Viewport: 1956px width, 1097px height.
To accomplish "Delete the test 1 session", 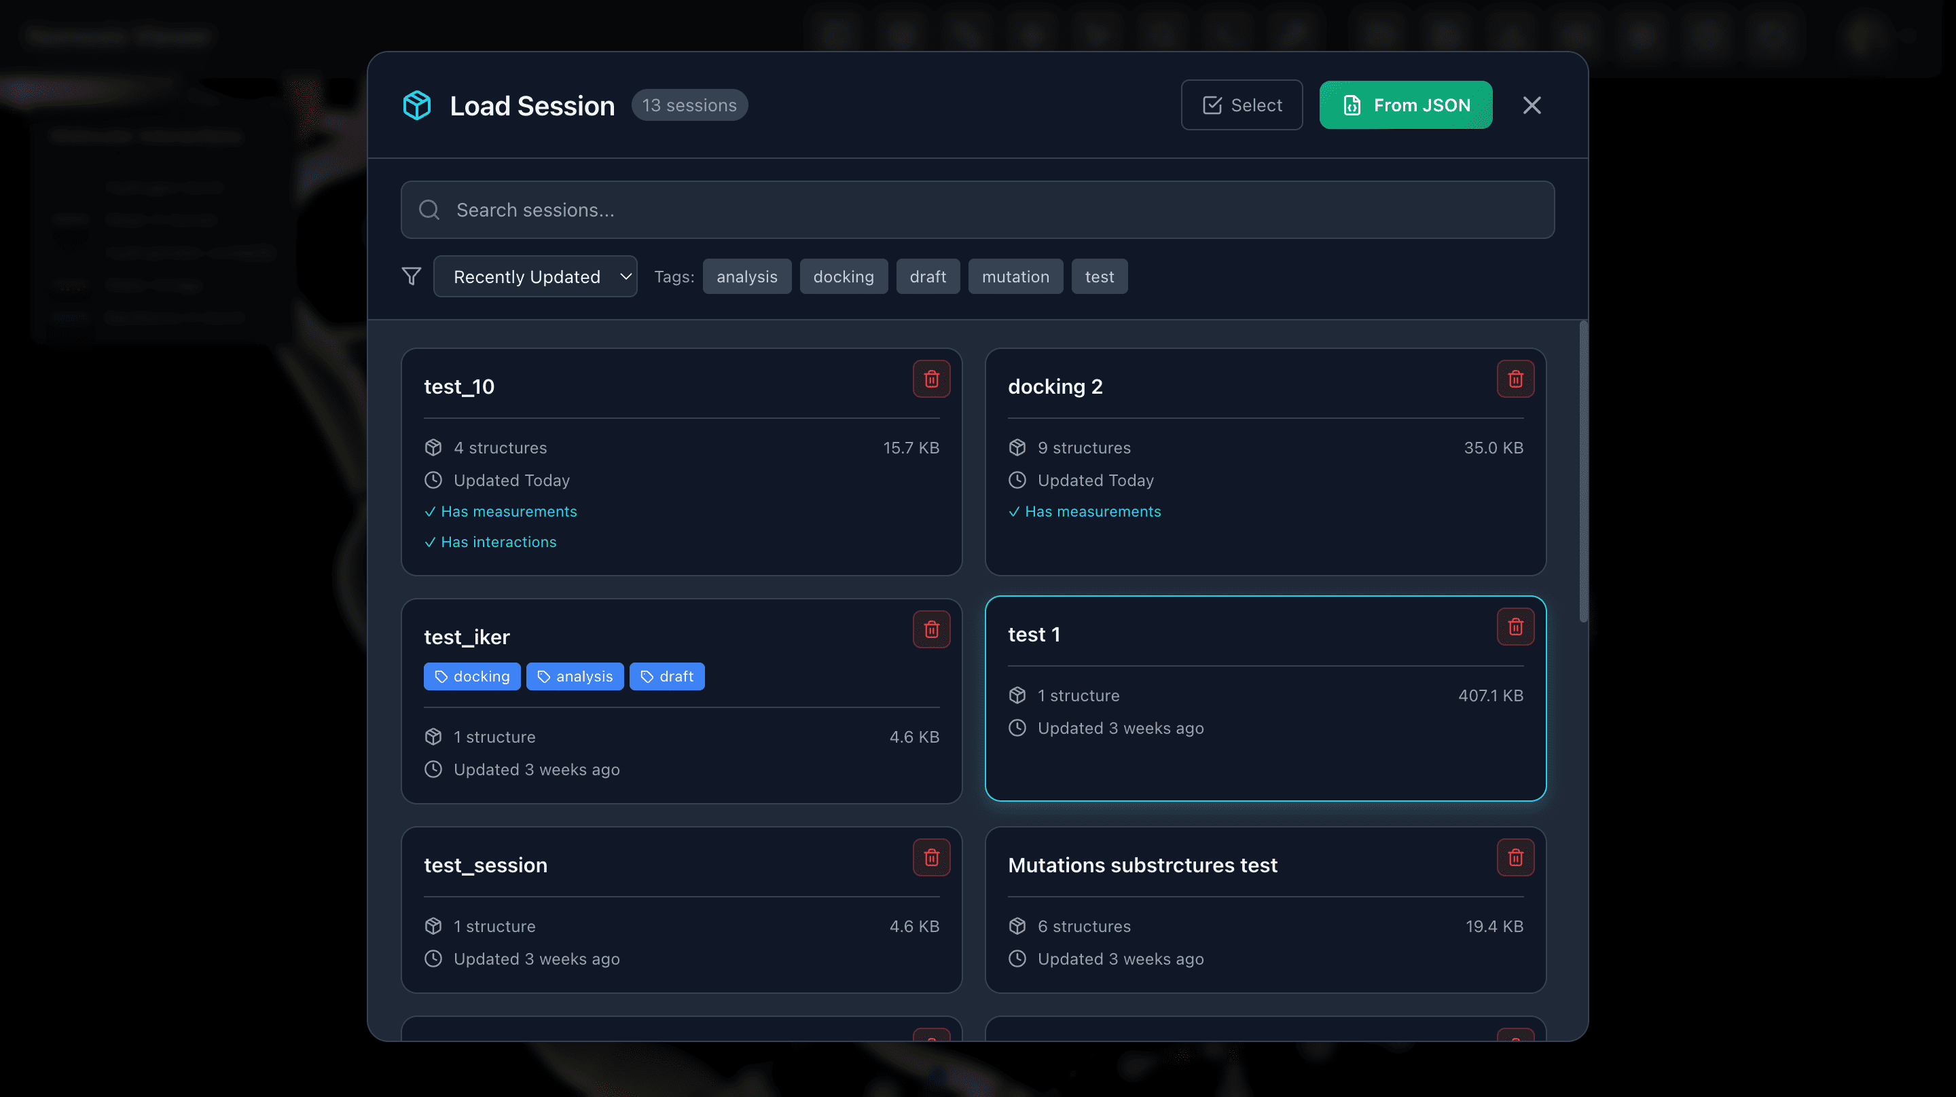I will 1516,627.
